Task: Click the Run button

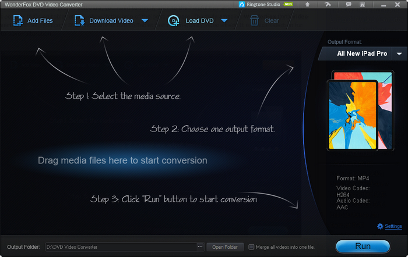Action: pos(363,246)
